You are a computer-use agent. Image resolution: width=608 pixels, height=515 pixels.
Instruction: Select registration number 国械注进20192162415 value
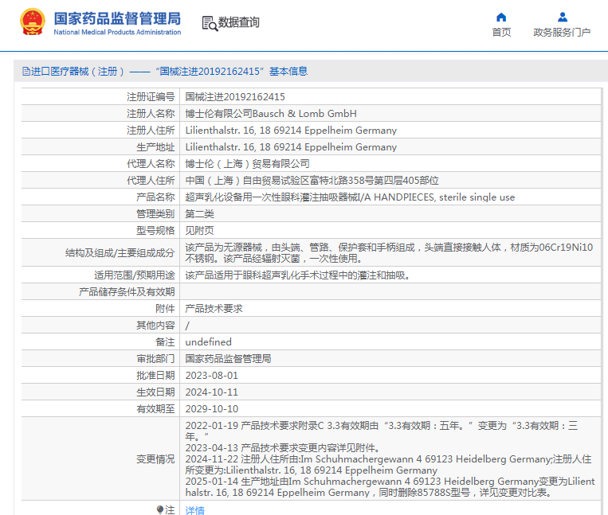[x=235, y=97]
